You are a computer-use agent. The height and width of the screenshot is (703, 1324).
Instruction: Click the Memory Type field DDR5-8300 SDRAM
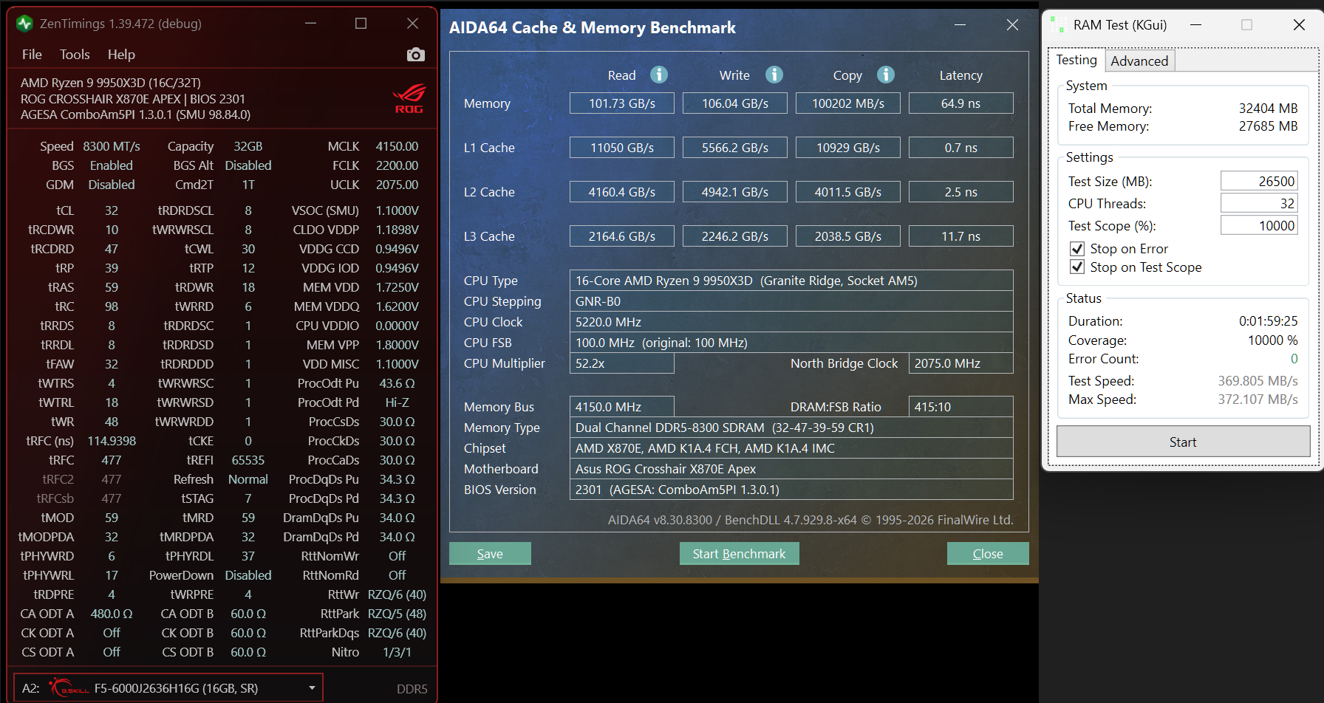[791, 428]
